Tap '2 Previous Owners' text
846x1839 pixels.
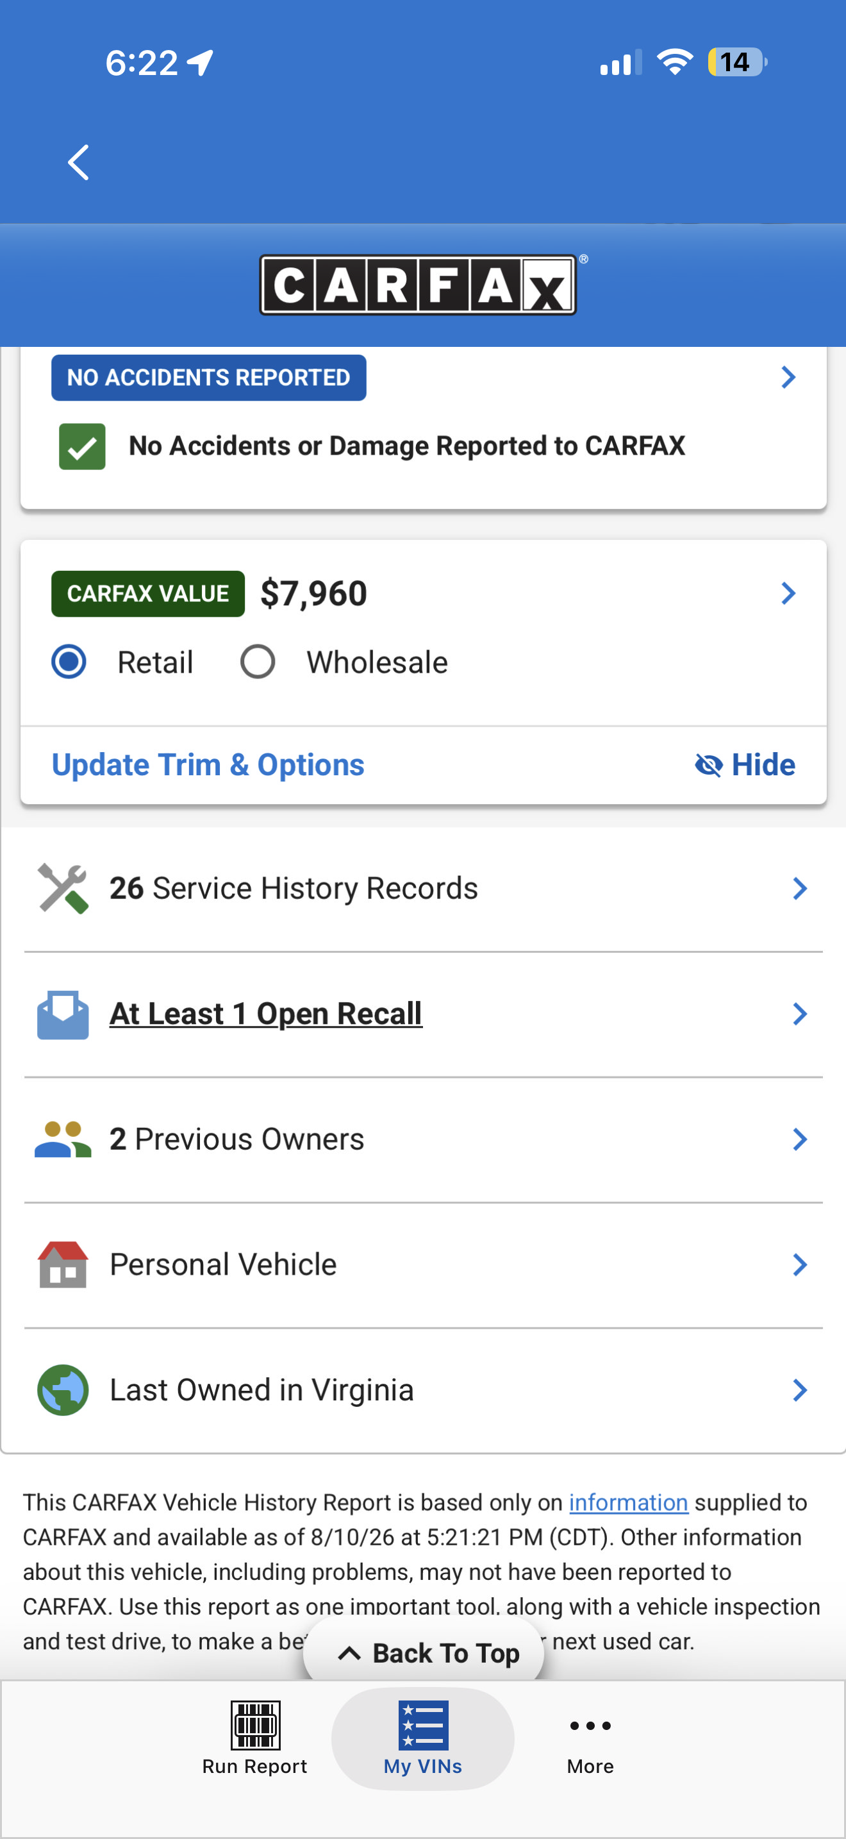click(x=237, y=1139)
